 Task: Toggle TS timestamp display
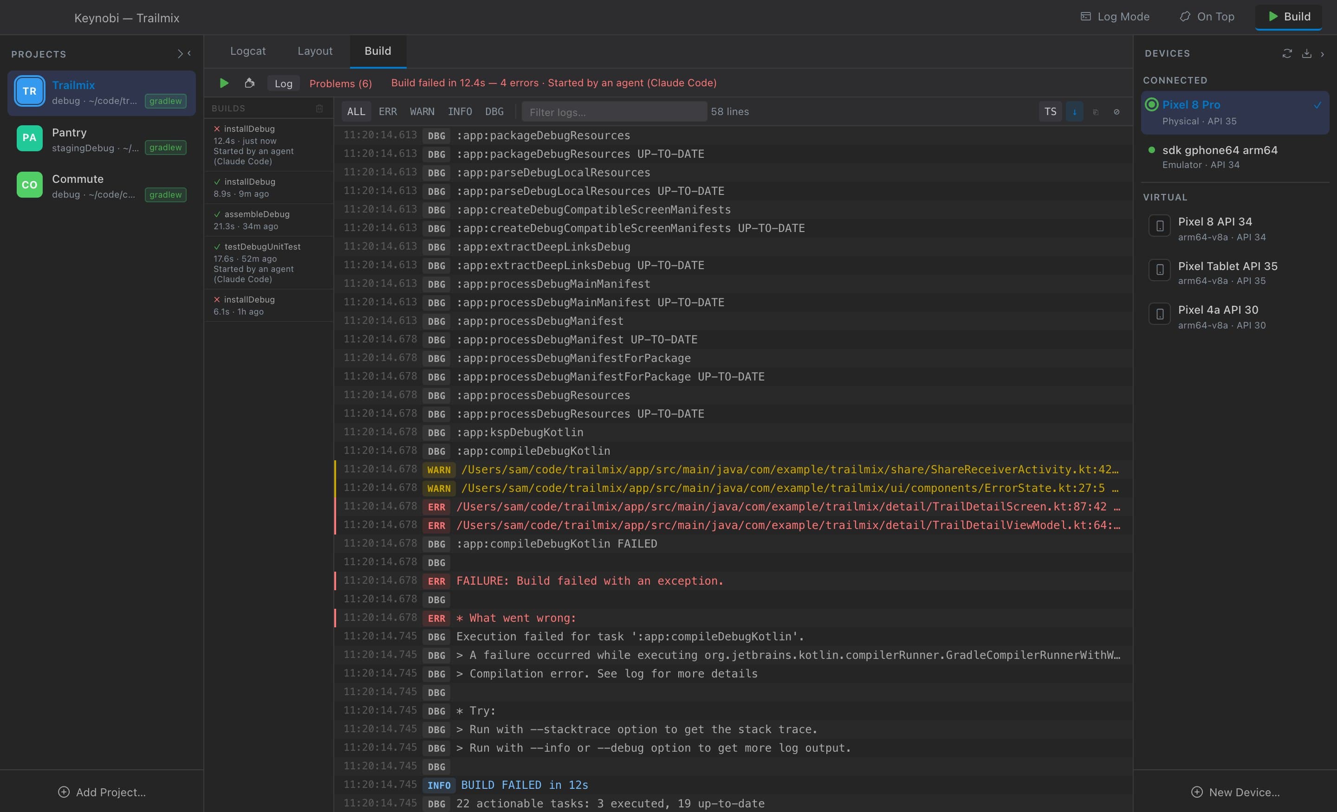[x=1050, y=112]
